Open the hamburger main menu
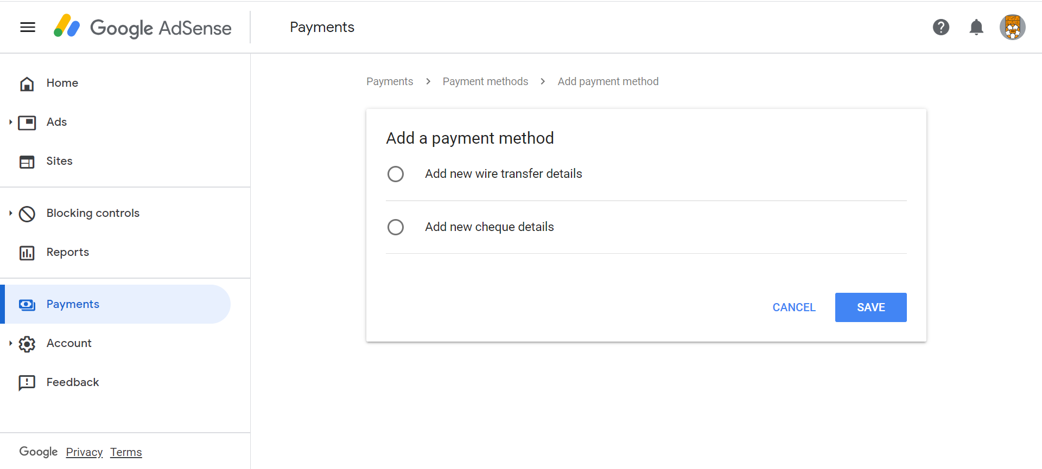Screen dimensions: 1042x469 tap(28, 27)
